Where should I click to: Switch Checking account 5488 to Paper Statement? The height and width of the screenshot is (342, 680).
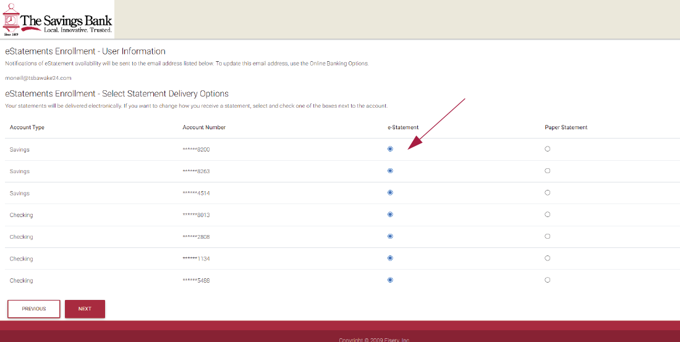click(548, 280)
